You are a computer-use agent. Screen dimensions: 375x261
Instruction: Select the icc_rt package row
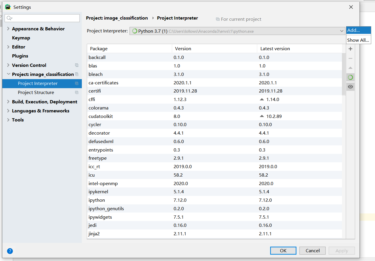click(215, 167)
